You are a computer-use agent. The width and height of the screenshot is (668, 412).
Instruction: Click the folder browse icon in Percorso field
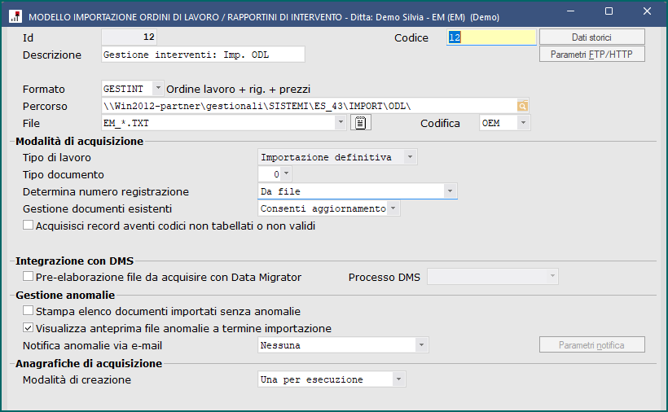coord(522,106)
